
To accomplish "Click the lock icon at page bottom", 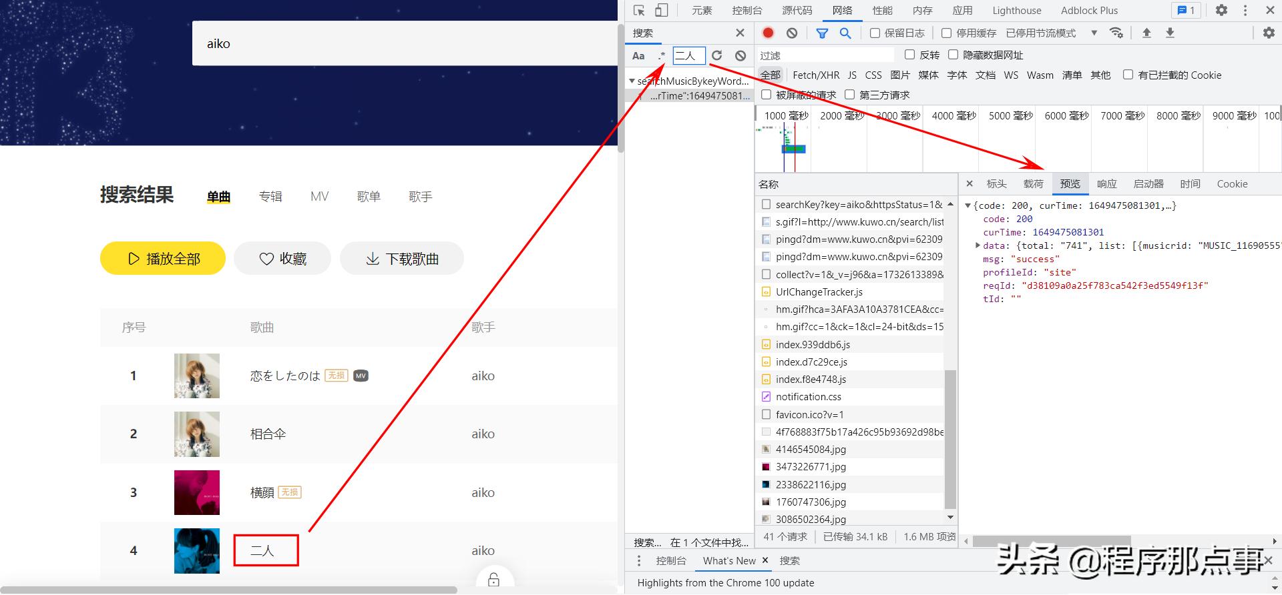I will pos(493,579).
